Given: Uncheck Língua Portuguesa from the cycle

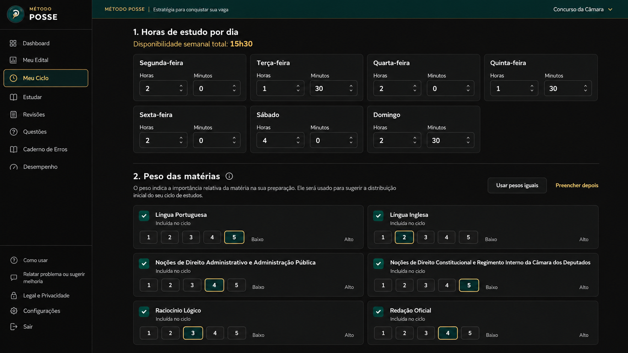Looking at the screenshot, I should click(144, 216).
